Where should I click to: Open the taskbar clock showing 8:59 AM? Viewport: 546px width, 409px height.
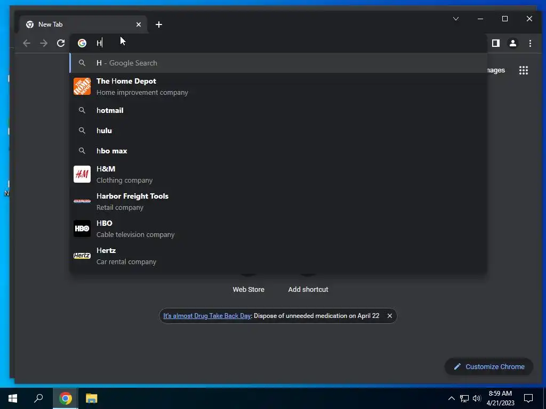click(500, 398)
